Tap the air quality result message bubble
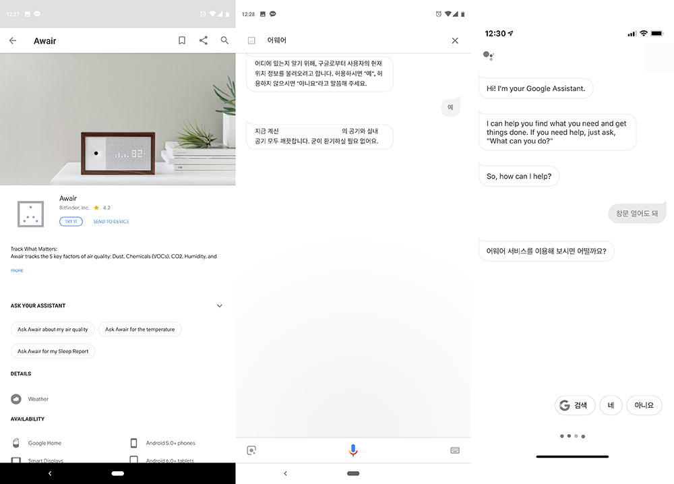The image size is (674, 484). point(319,136)
